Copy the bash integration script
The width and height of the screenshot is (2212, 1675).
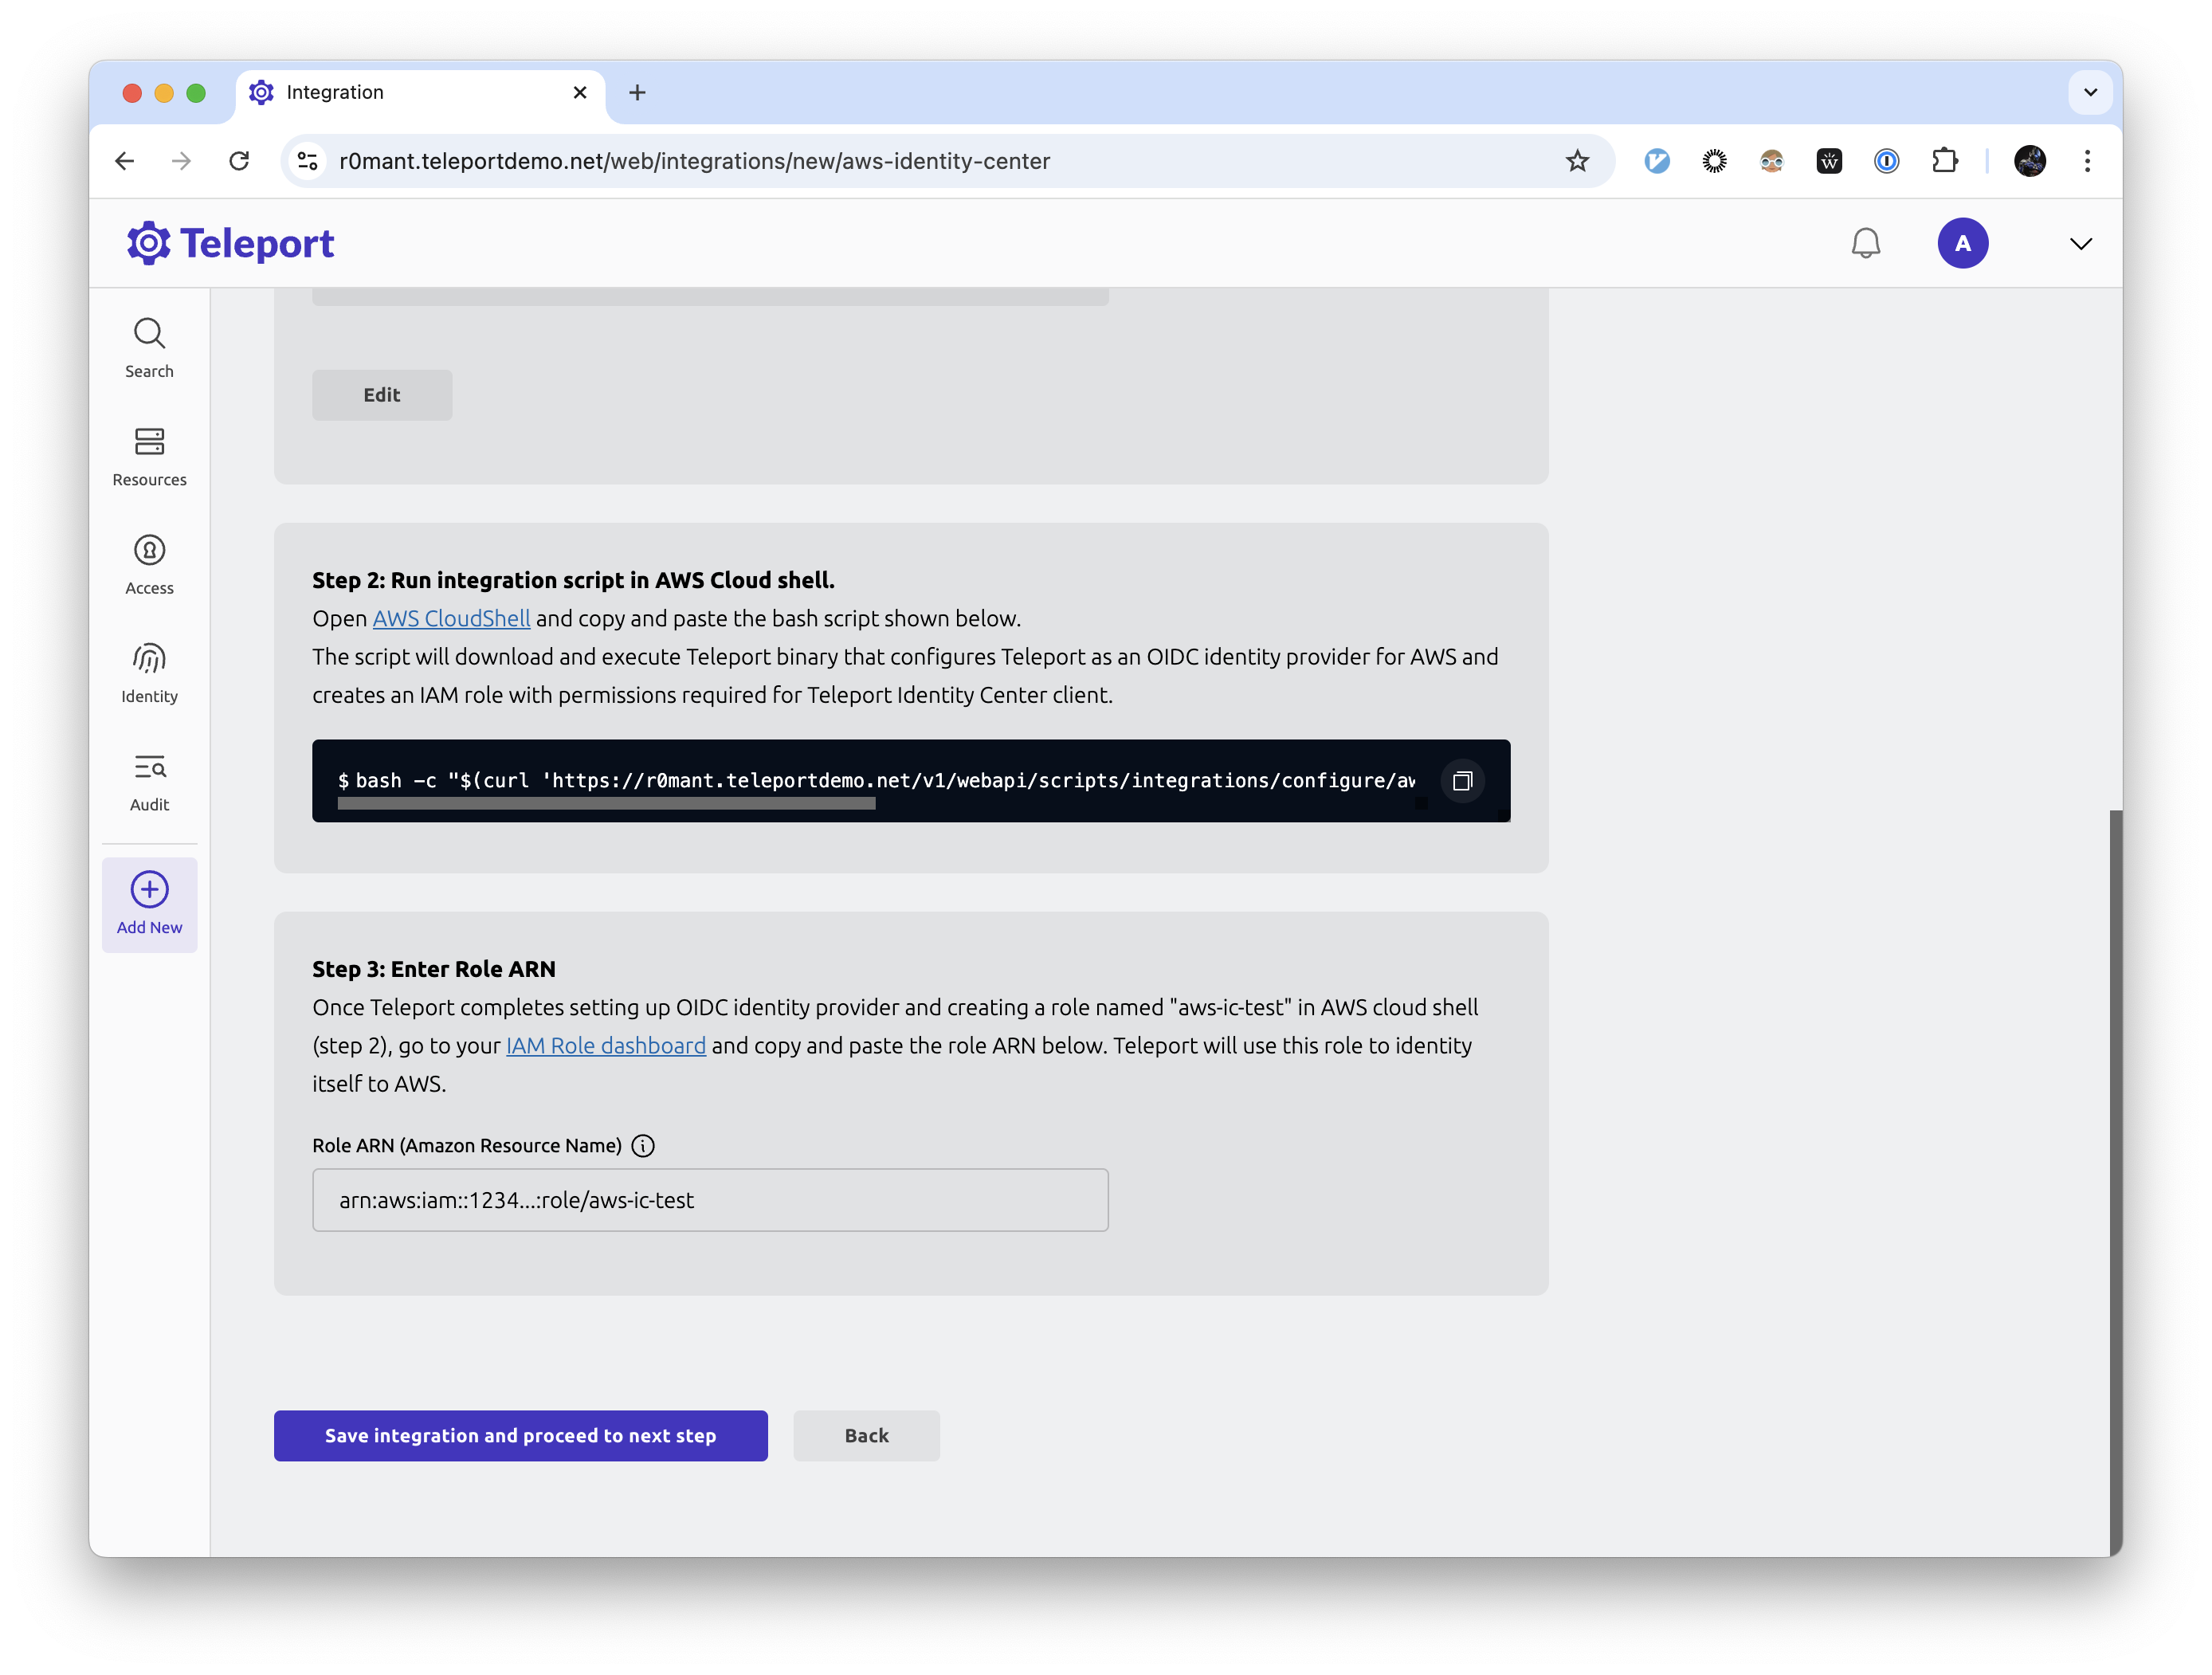click(1462, 781)
